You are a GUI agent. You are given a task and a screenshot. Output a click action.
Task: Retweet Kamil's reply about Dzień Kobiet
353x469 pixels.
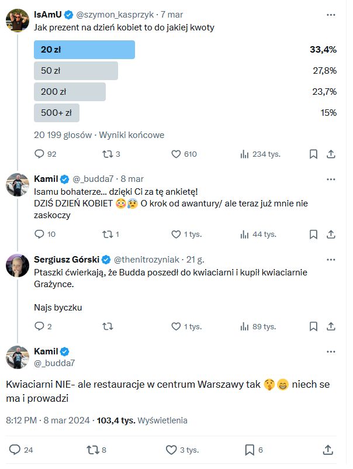pos(108,235)
